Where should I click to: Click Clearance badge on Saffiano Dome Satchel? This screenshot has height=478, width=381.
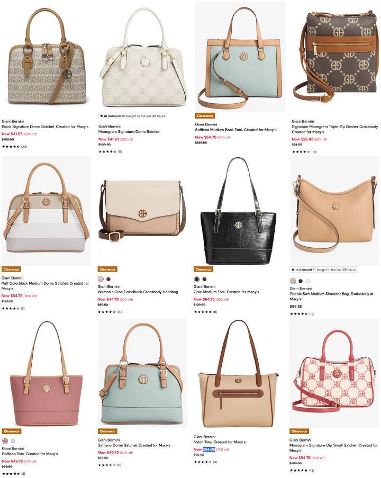click(107, 431)
